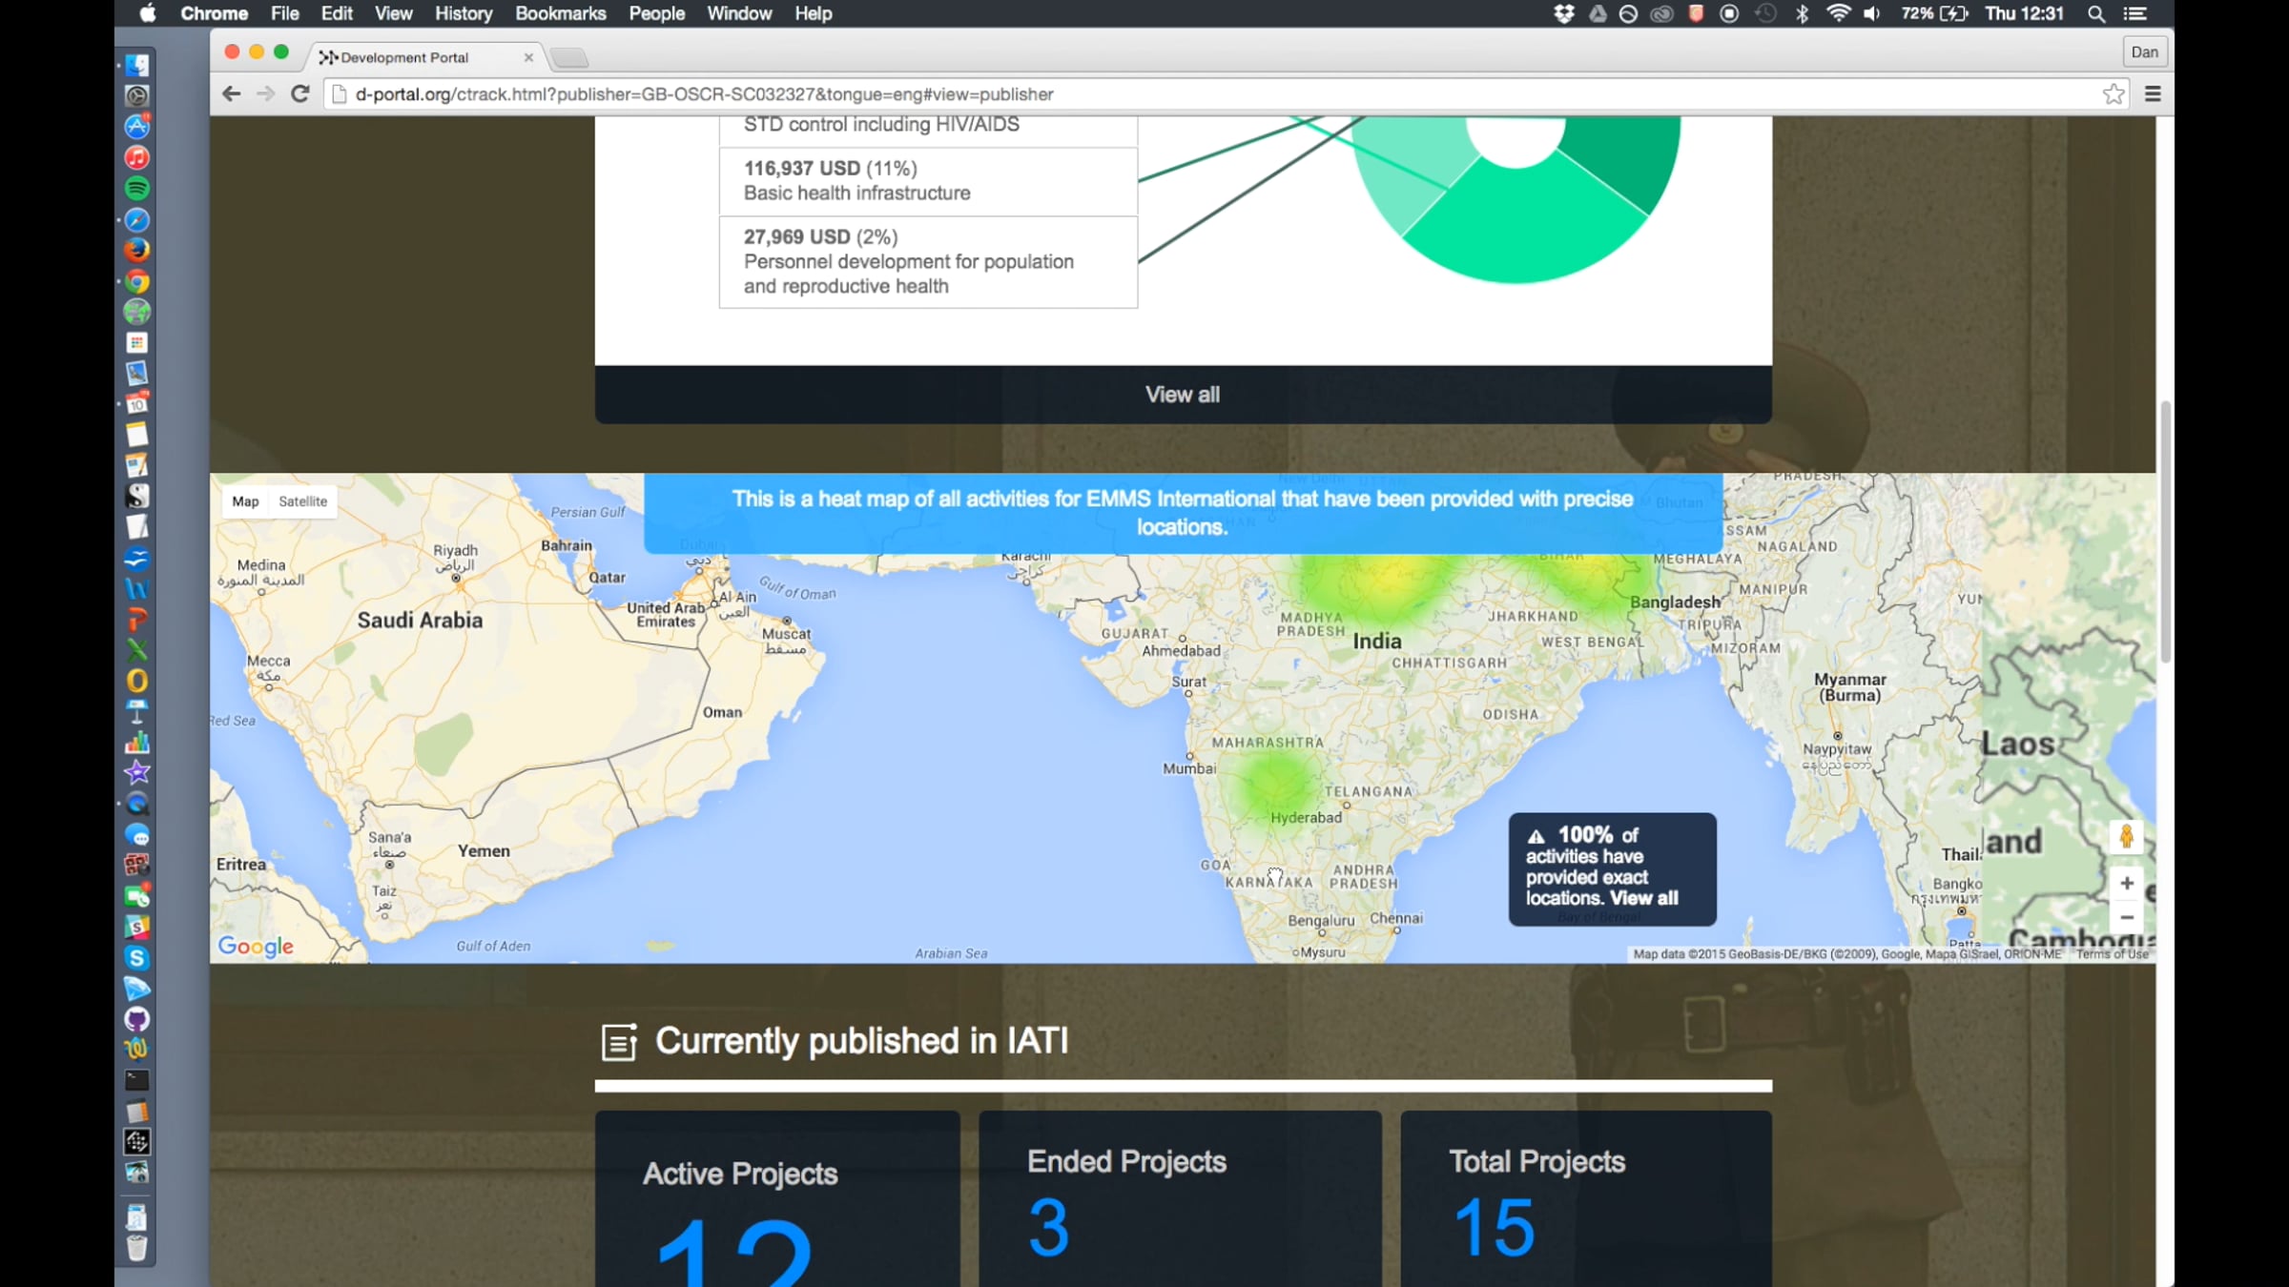Click the Active Projects card
Image resolution: width=2289 pixels, height=1287 pixels.
pos(777,1198)
